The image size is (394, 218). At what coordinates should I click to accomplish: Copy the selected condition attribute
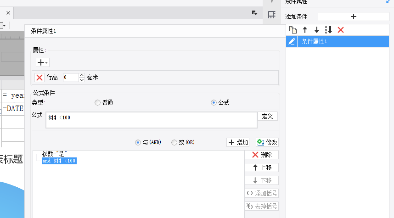click(x=293, y=30)
